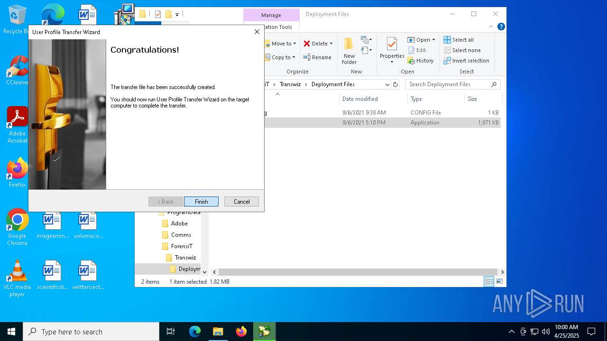This screenshot has width=607, height=341.
Task: Create a New folder
Action: (x=349, y=51)
